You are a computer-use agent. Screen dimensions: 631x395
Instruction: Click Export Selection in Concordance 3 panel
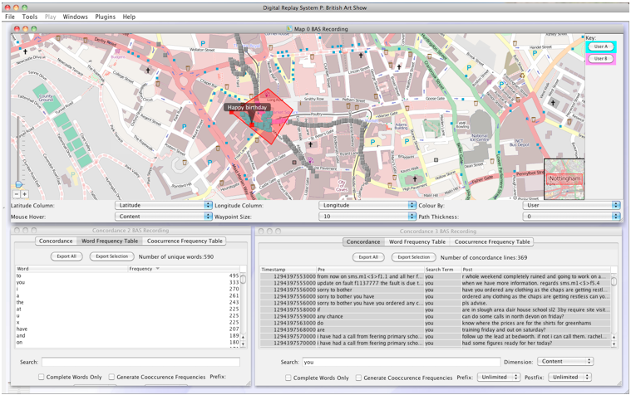coord(413,257)
